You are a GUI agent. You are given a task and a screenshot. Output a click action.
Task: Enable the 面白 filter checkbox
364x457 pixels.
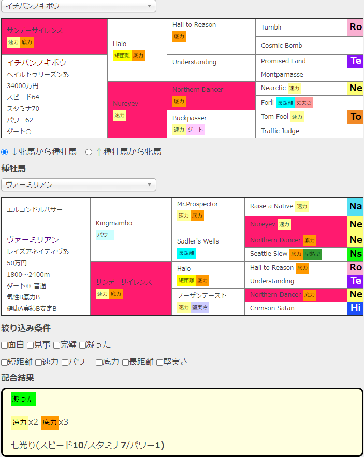(x=5, y=345)
